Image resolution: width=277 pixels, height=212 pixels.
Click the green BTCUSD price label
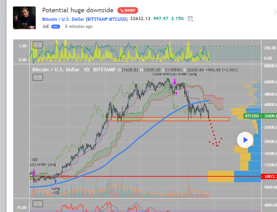(x=252, y=116)
